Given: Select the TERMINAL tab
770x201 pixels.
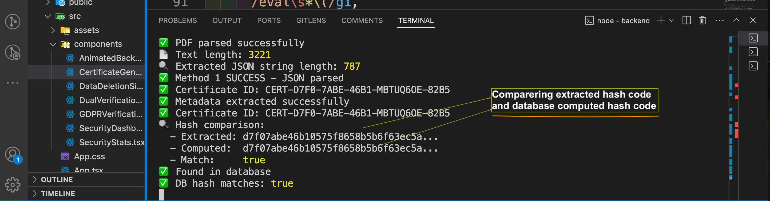Looking at the screenshot, I should (416, 20).
